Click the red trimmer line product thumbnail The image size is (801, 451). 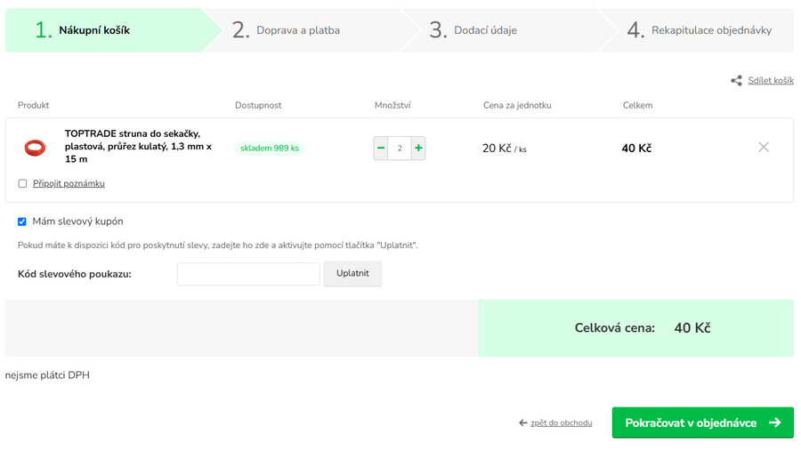tap(35, 148)
